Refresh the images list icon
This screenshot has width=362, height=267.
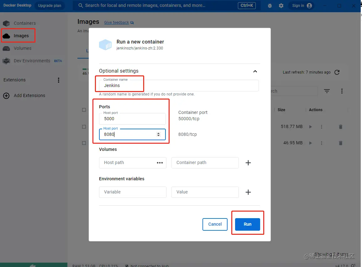pos(337,72)
